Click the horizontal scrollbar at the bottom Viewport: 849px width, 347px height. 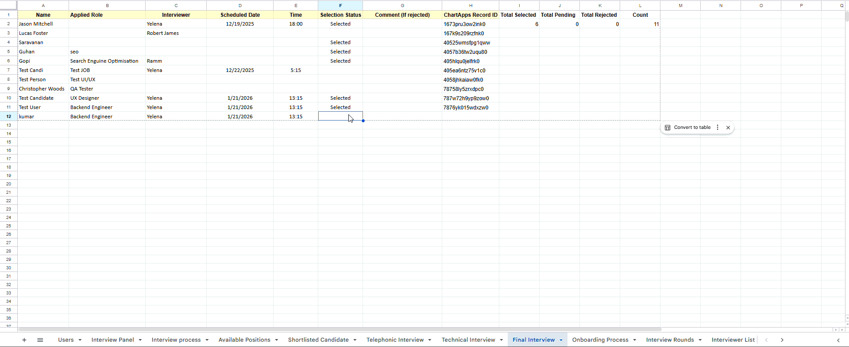[x=340, y=329]
